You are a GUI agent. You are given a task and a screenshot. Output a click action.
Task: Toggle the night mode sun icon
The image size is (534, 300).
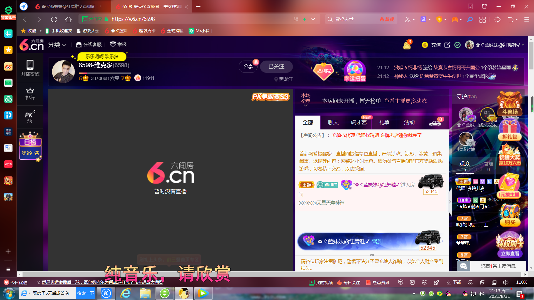[x=498, y=19]
